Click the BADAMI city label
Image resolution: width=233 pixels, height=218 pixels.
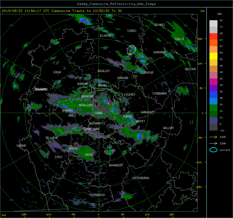103,86
